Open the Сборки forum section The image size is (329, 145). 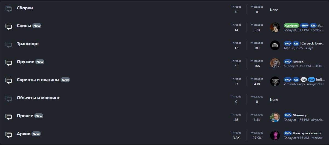(25, 8)
